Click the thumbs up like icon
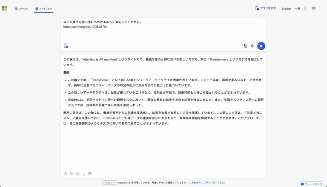The image size is (327, 187). pos(65,174)
